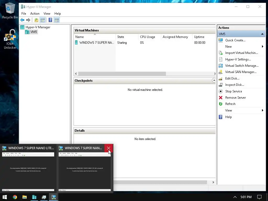Click the red X Remove Server icon
Screen dimensions: 268x201
[221, 98]
